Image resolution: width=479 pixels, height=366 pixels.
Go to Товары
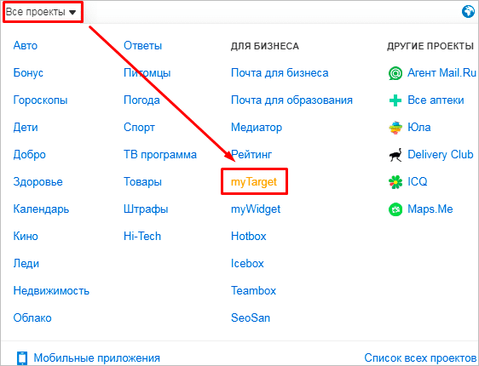tap(142, 182)
